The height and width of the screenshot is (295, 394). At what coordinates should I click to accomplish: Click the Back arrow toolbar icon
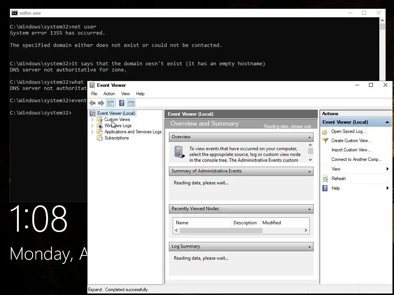point(92,103)
